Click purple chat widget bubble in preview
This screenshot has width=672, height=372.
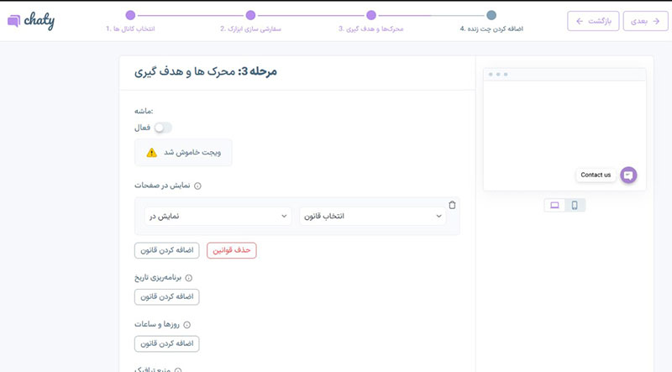pyautogui.click(x=628, y=175)
